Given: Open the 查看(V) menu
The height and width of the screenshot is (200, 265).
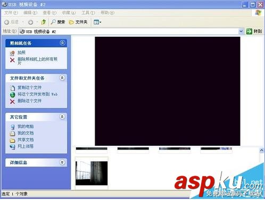Looking at the screenshot, I should 49,13.
